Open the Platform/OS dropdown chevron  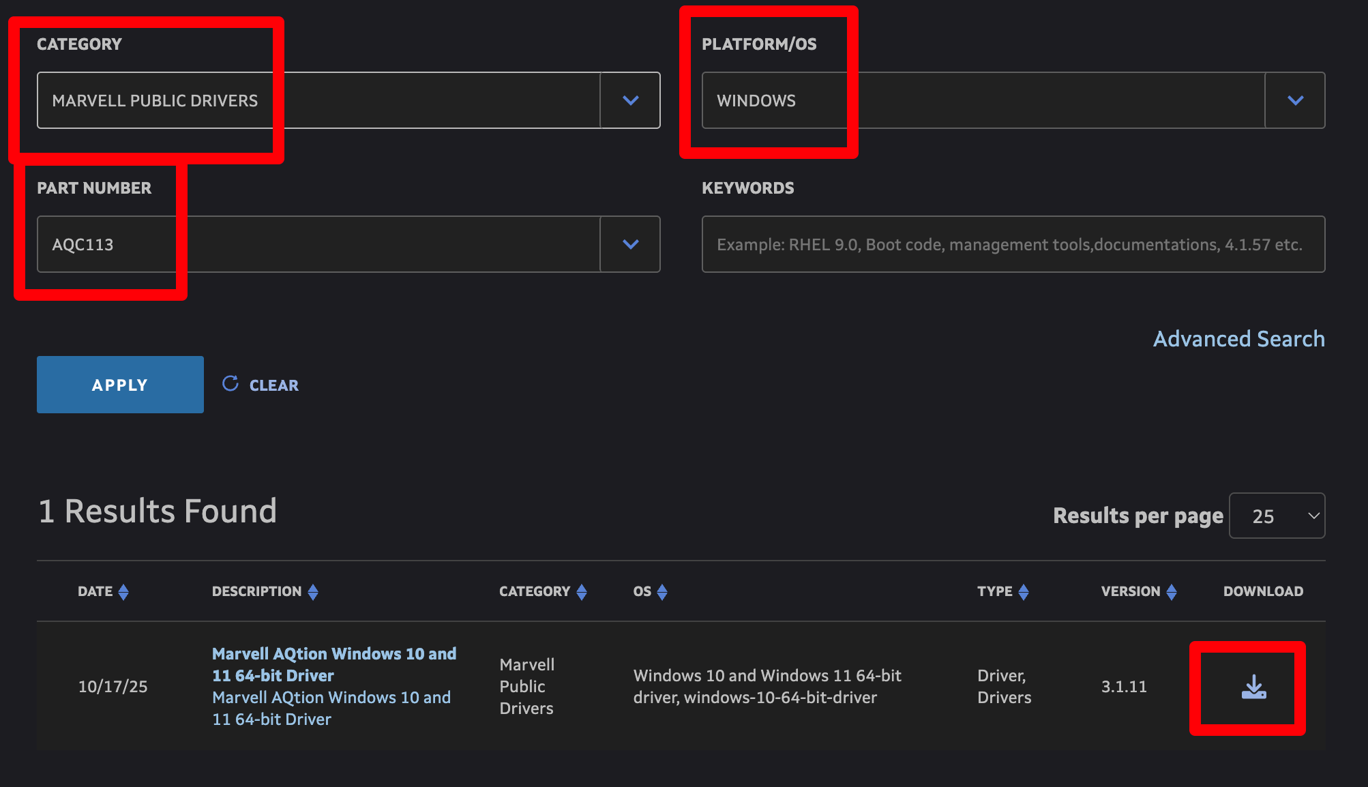[x=1295, y=100]
